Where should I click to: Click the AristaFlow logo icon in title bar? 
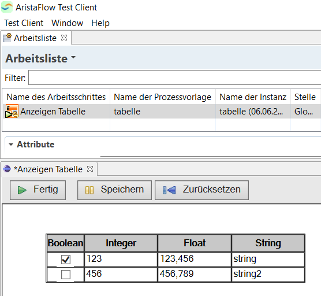[7, 7]
